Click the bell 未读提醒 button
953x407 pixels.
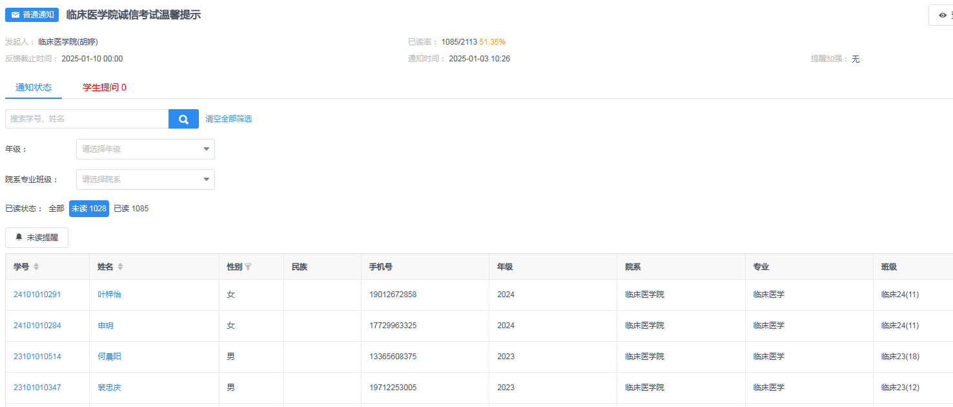click(x=37, y=238)
